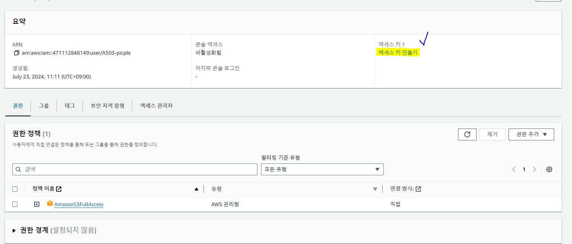Image resolution: width=572 pixels, height=244 pixels.
Task: Check the AmazonS3FullAccess row checkbox
Action: pos(15,204)
